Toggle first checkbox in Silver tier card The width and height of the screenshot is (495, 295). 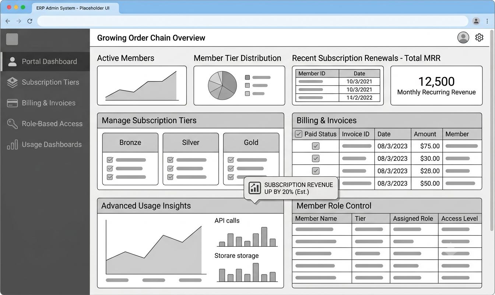tap(170, 160)
